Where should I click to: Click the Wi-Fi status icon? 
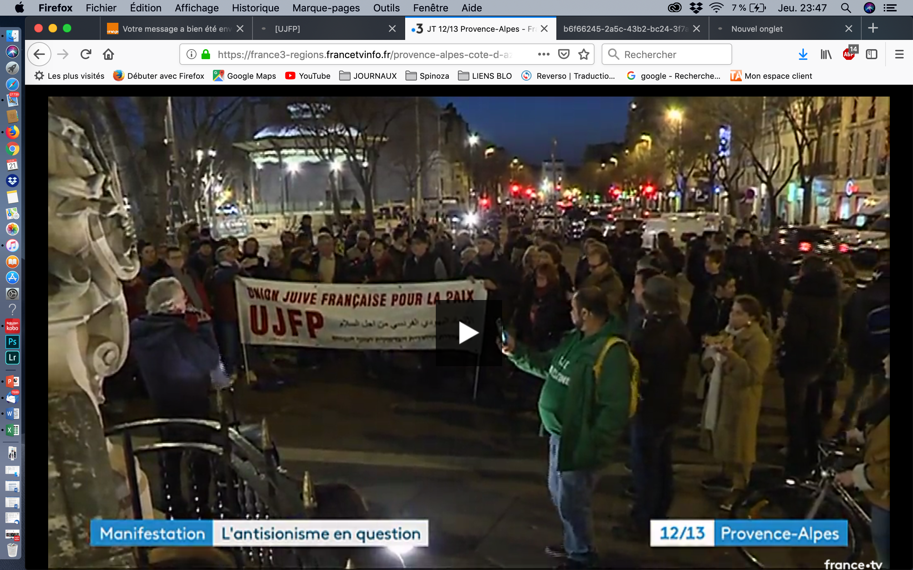[x=716, y=8]
